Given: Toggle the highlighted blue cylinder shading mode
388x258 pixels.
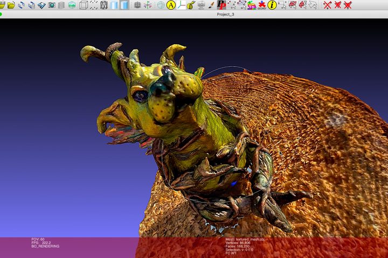Looking at the screenshot, I should tap(124, 5).
